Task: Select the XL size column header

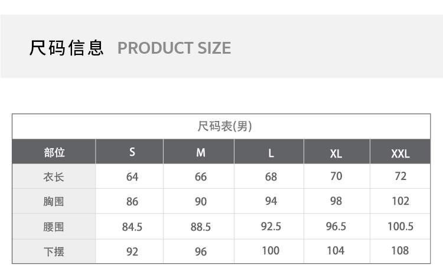Action: tap(336, 154)
